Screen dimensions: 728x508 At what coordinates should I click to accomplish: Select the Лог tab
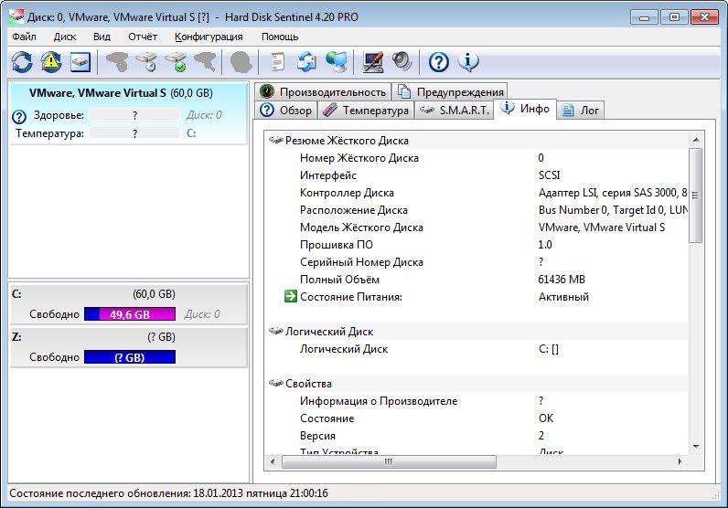pos(582,111)
